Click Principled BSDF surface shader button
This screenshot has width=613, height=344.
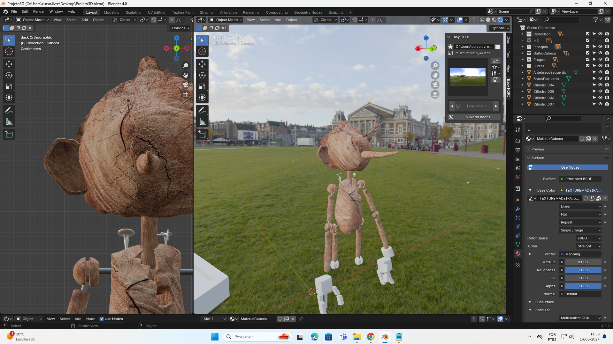(580, 179)
